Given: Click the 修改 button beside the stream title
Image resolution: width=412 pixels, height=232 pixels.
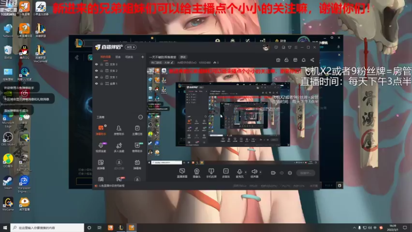Looking at the screenshot, I should tap(183, 57).
